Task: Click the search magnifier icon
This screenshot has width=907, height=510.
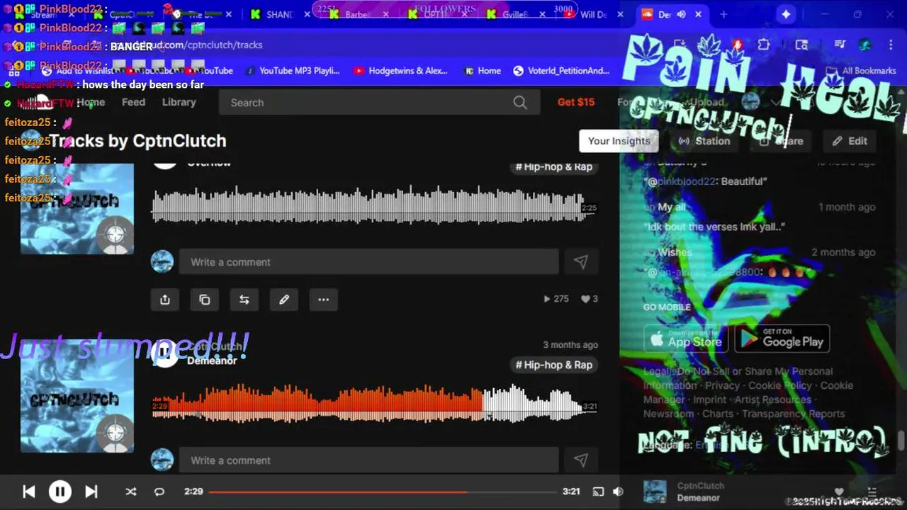Action: pos(520,103)
